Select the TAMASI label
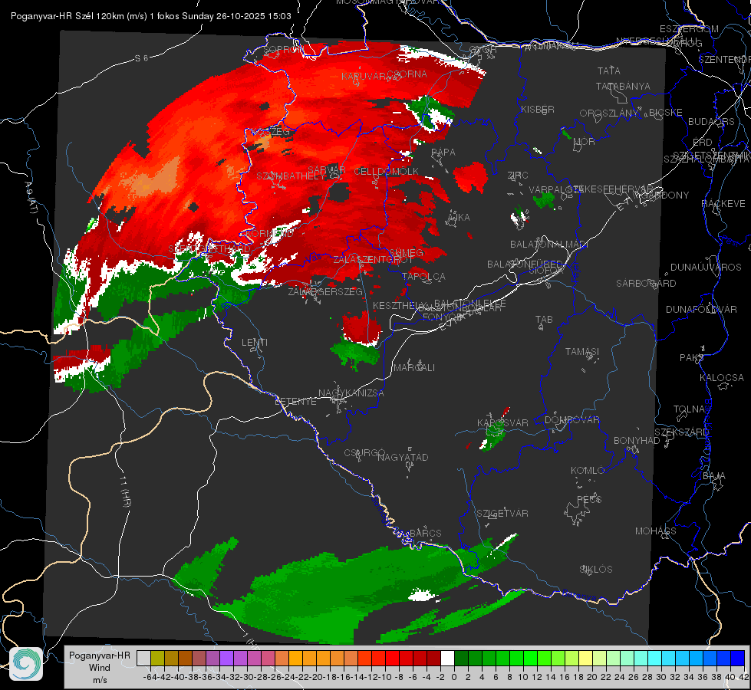 pyautogui.click(x=582, y=351)
